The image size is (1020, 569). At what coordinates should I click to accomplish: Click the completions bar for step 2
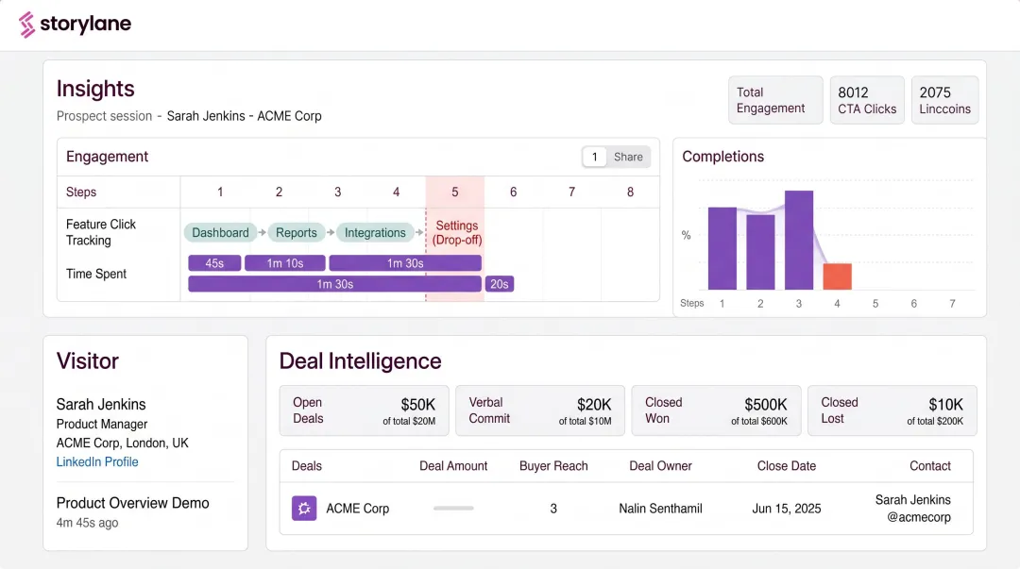[760, 252]
